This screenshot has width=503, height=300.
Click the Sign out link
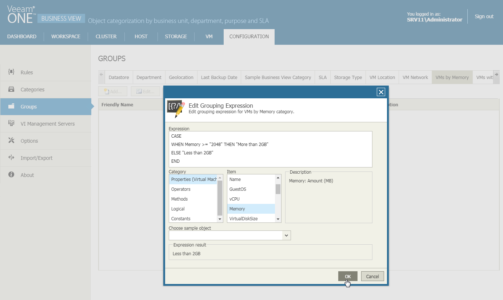[484, 16]
